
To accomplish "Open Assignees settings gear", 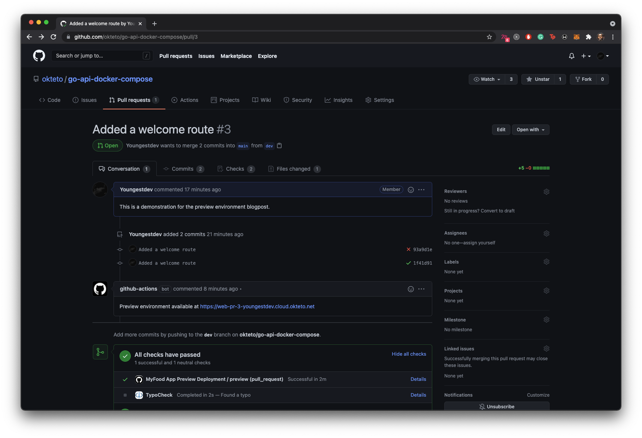I will click(x=547, y=233).
